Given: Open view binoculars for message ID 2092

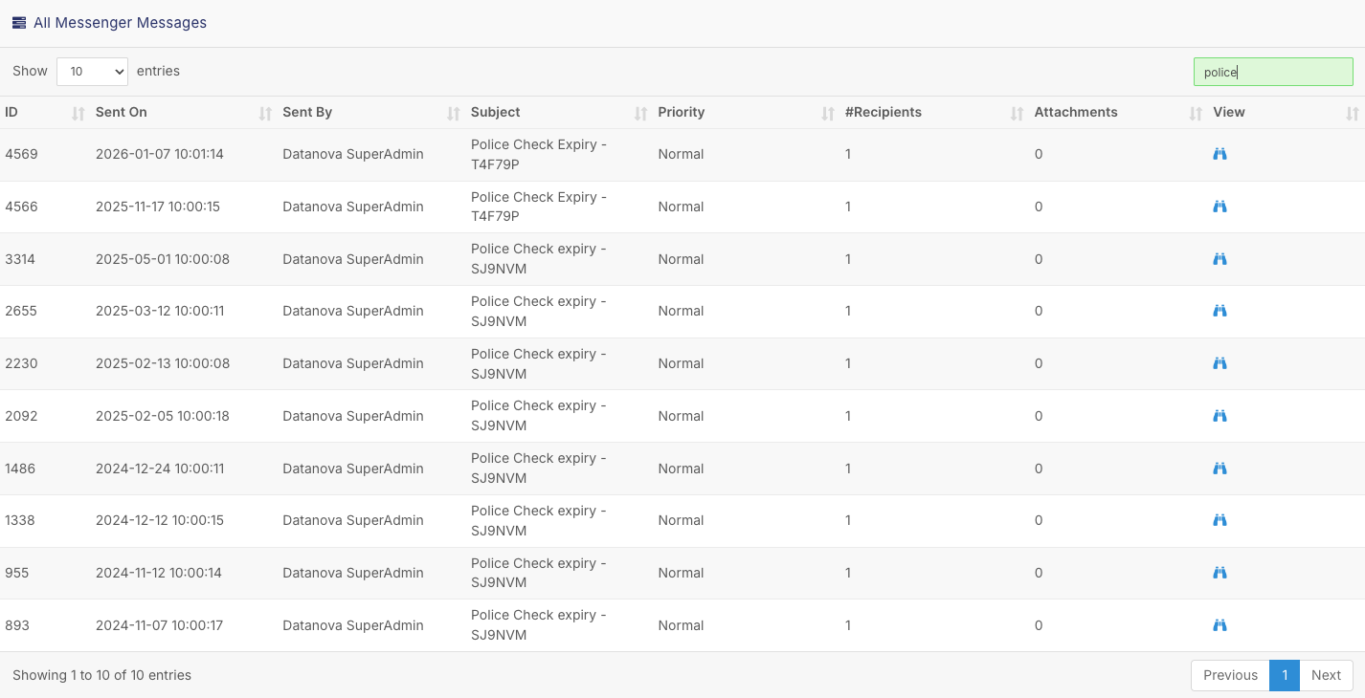Looking at the screenshot, I should [x=1220, y=416].
